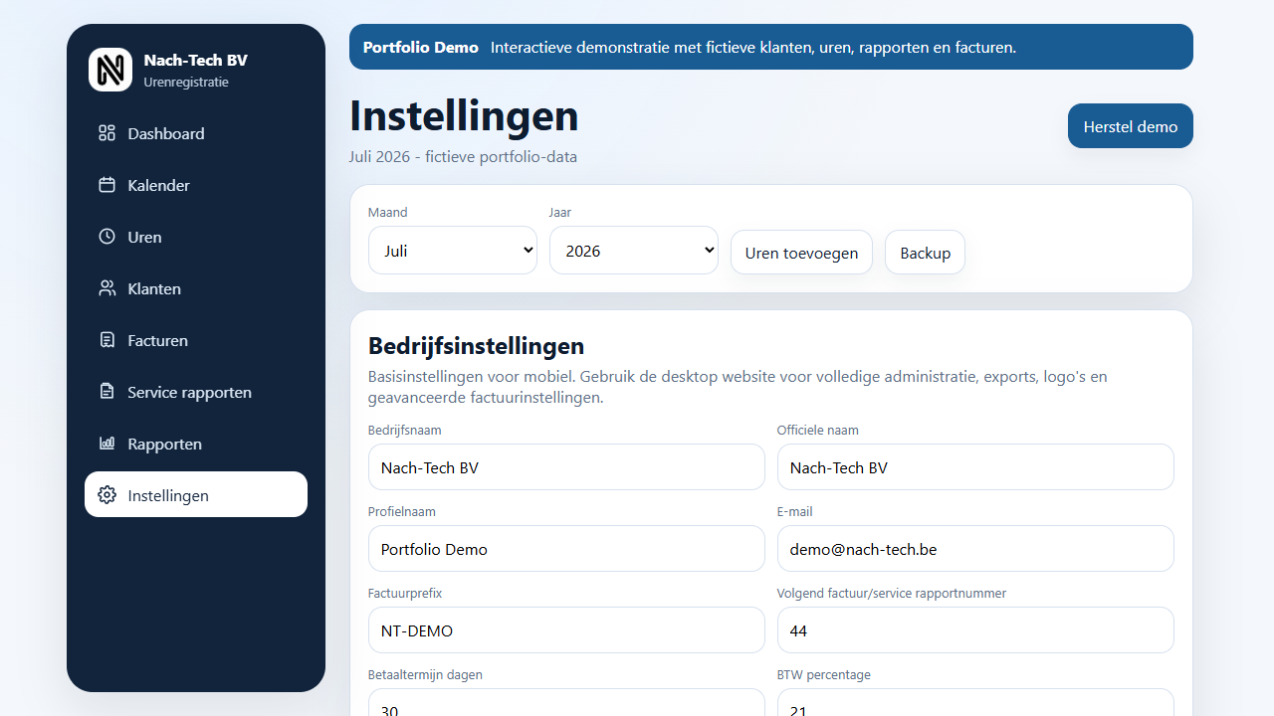The width and height of the screenshot is (1274, 716).
Task: Click the Service rapporten file icon
Action: [106, 392]
